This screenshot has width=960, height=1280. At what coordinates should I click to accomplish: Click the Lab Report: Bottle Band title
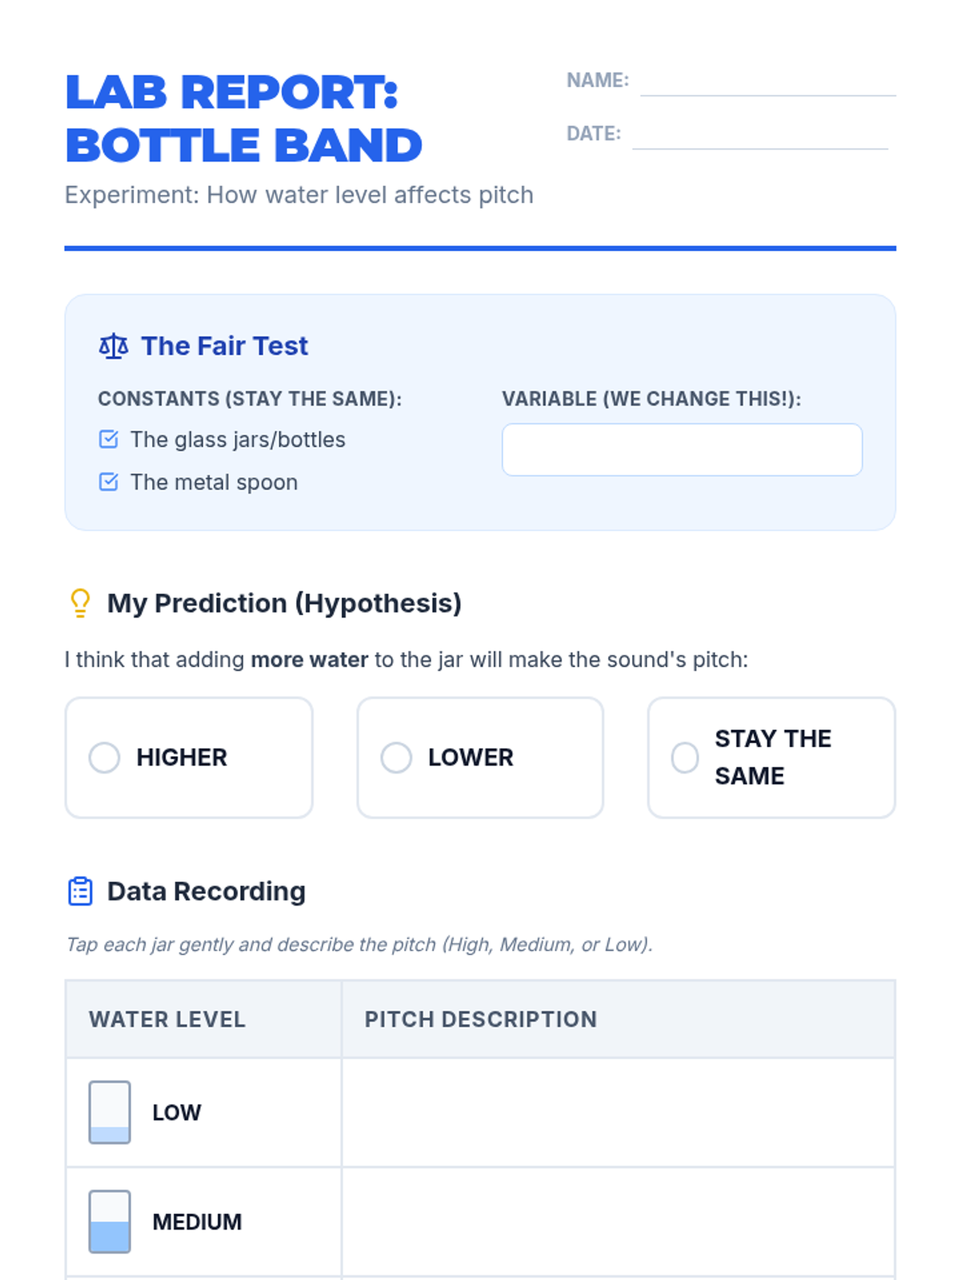click(x=243, y=118)
